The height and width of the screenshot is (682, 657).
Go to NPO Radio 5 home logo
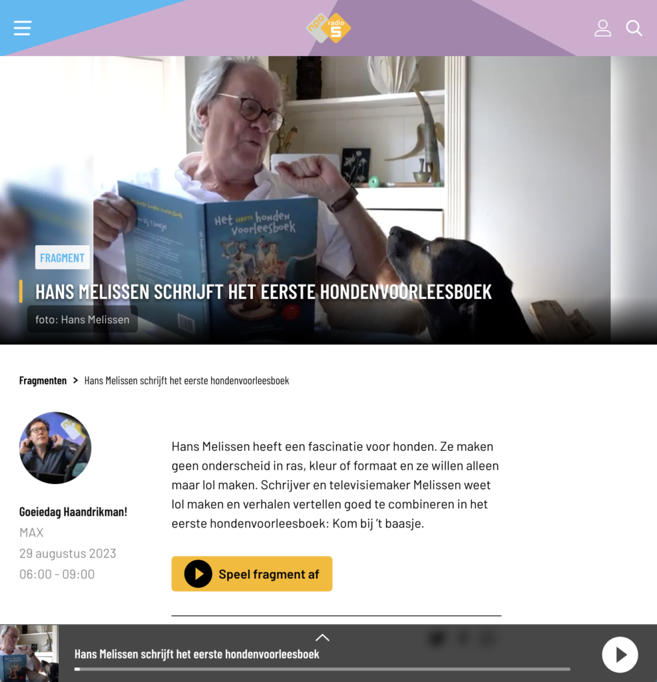[x=328, y=28]
